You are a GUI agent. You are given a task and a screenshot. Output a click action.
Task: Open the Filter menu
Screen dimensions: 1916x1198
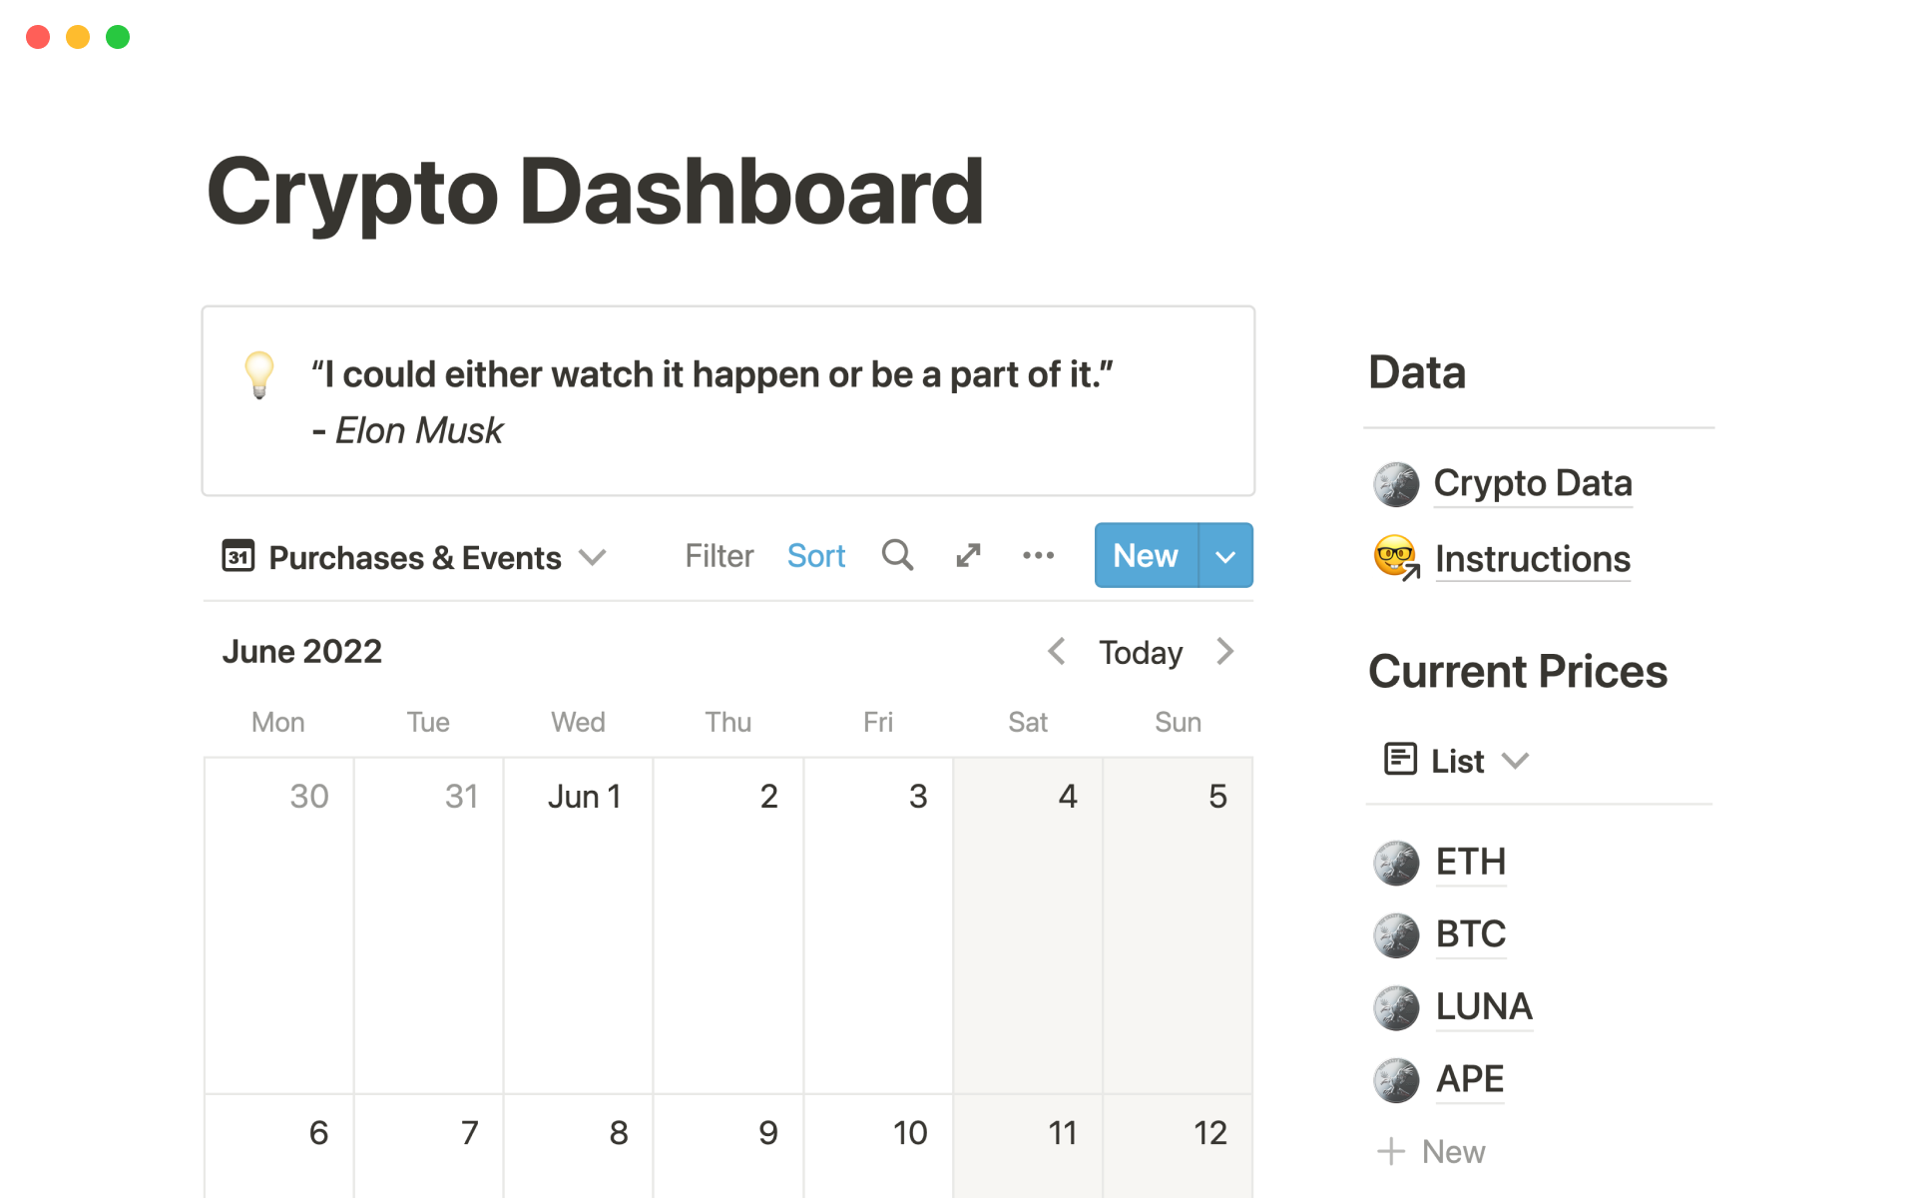tap(718, 556)
